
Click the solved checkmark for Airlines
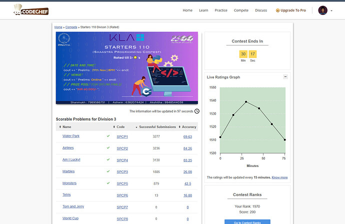pos(108,147)
